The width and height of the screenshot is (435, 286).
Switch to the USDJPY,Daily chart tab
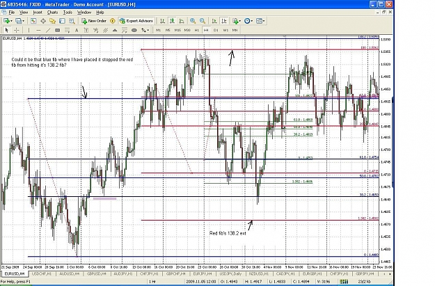click(x=230, y=273)
